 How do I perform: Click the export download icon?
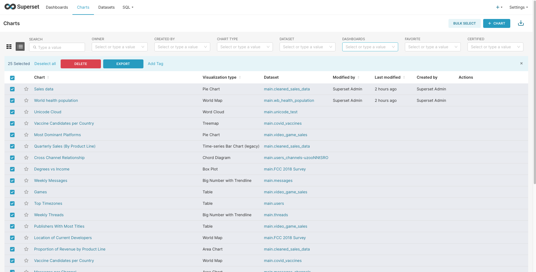[x=521, y=23]
